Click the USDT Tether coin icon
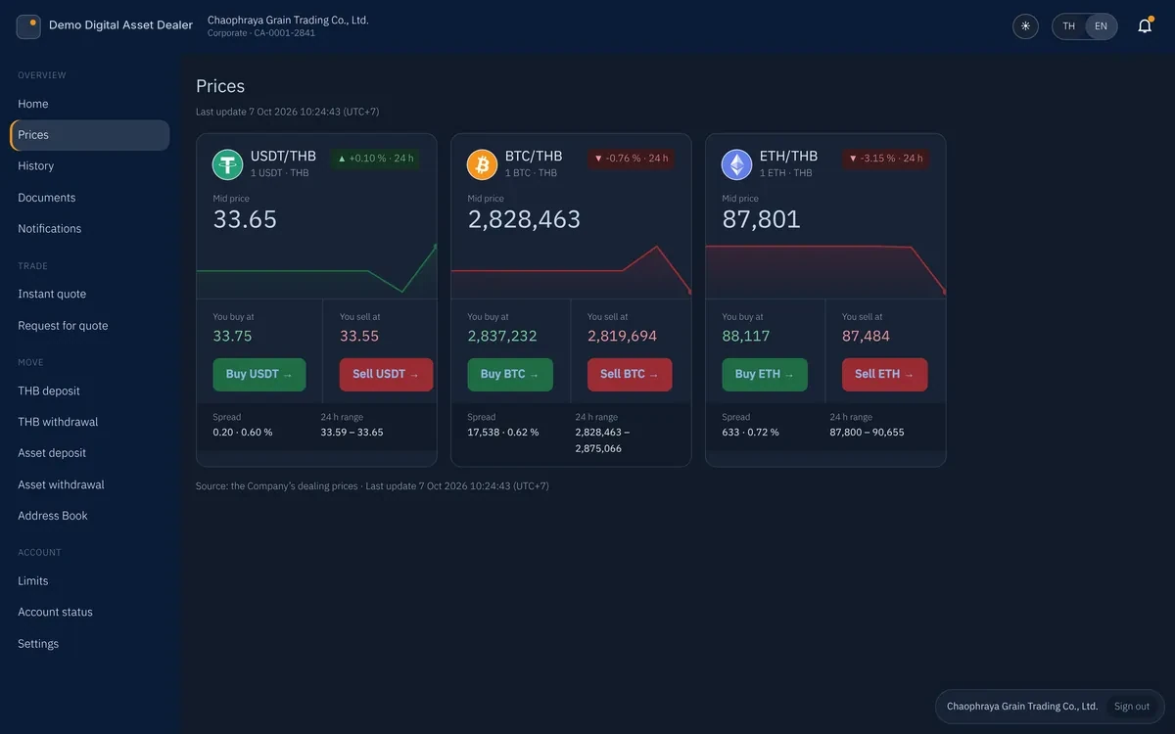This screenshot has height=734, width=1175. [228, 164]
